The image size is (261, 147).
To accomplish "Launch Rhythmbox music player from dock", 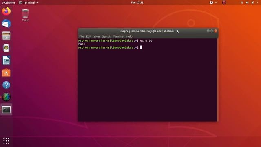I will click(x=7, y=48).
